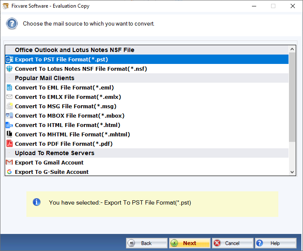Click the Google G-Suite icon
This screenshot has width=303, height=251.
9,172
